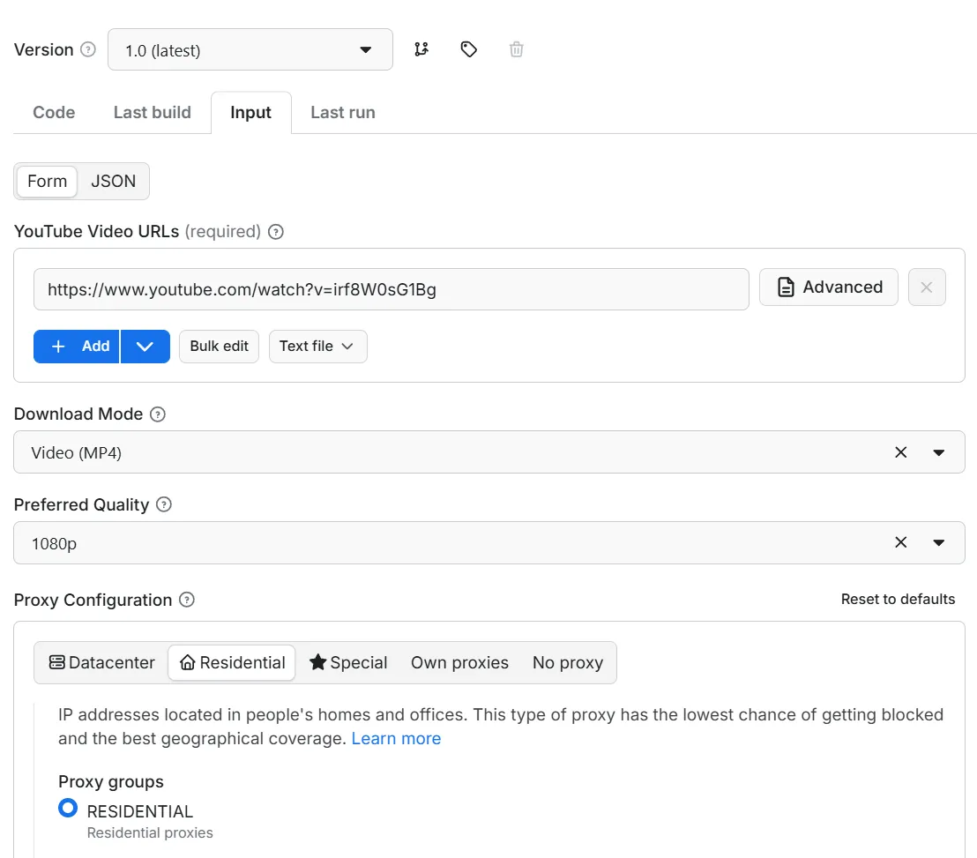Click the help icon next to Version
The image size is (977, 858).
[88, 49]
